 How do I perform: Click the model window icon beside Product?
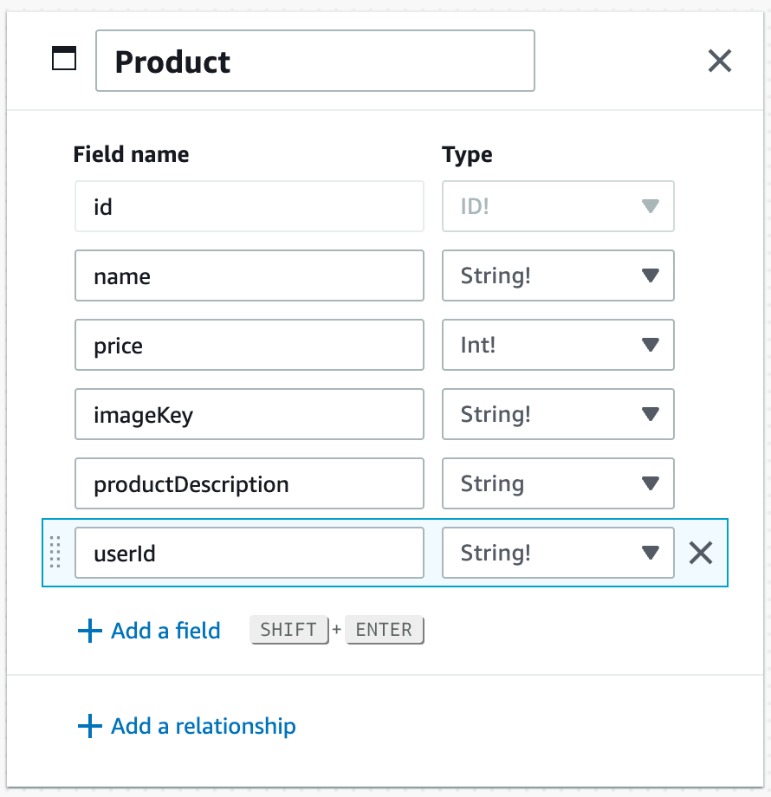64,58
